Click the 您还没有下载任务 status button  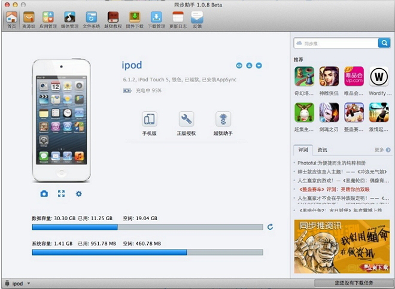pyautogui.click(x=354, y=283)
